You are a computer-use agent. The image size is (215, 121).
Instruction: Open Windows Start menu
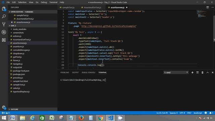[4, 118]
